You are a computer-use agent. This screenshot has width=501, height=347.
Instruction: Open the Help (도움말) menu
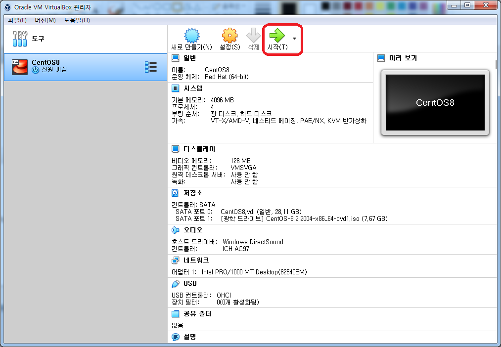coord(77,20)
